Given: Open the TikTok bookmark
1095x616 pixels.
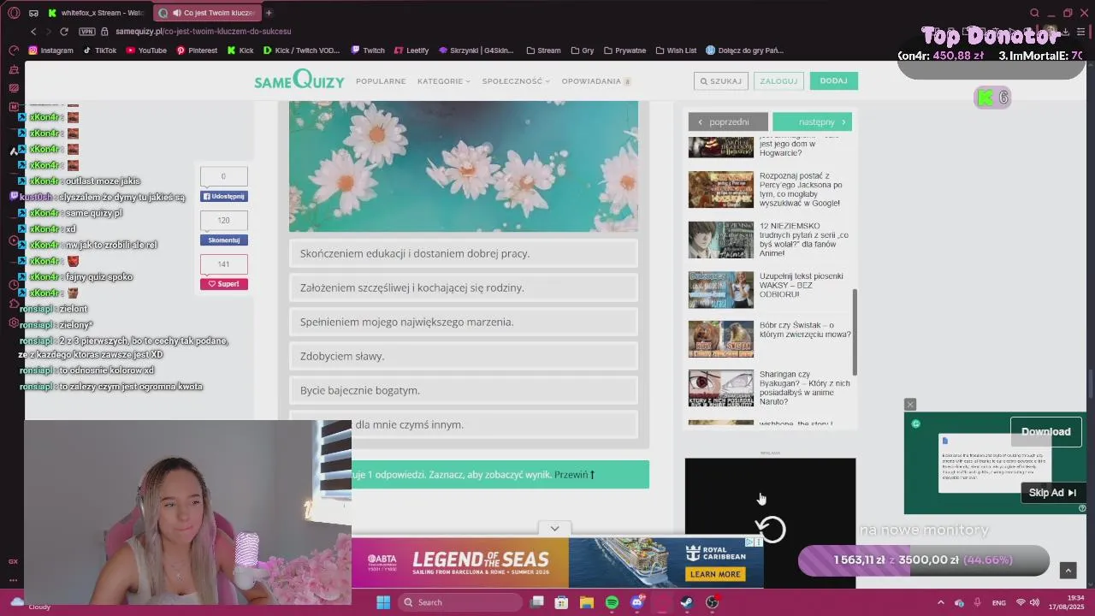Looking at the screenshot, I should (100, 50).
